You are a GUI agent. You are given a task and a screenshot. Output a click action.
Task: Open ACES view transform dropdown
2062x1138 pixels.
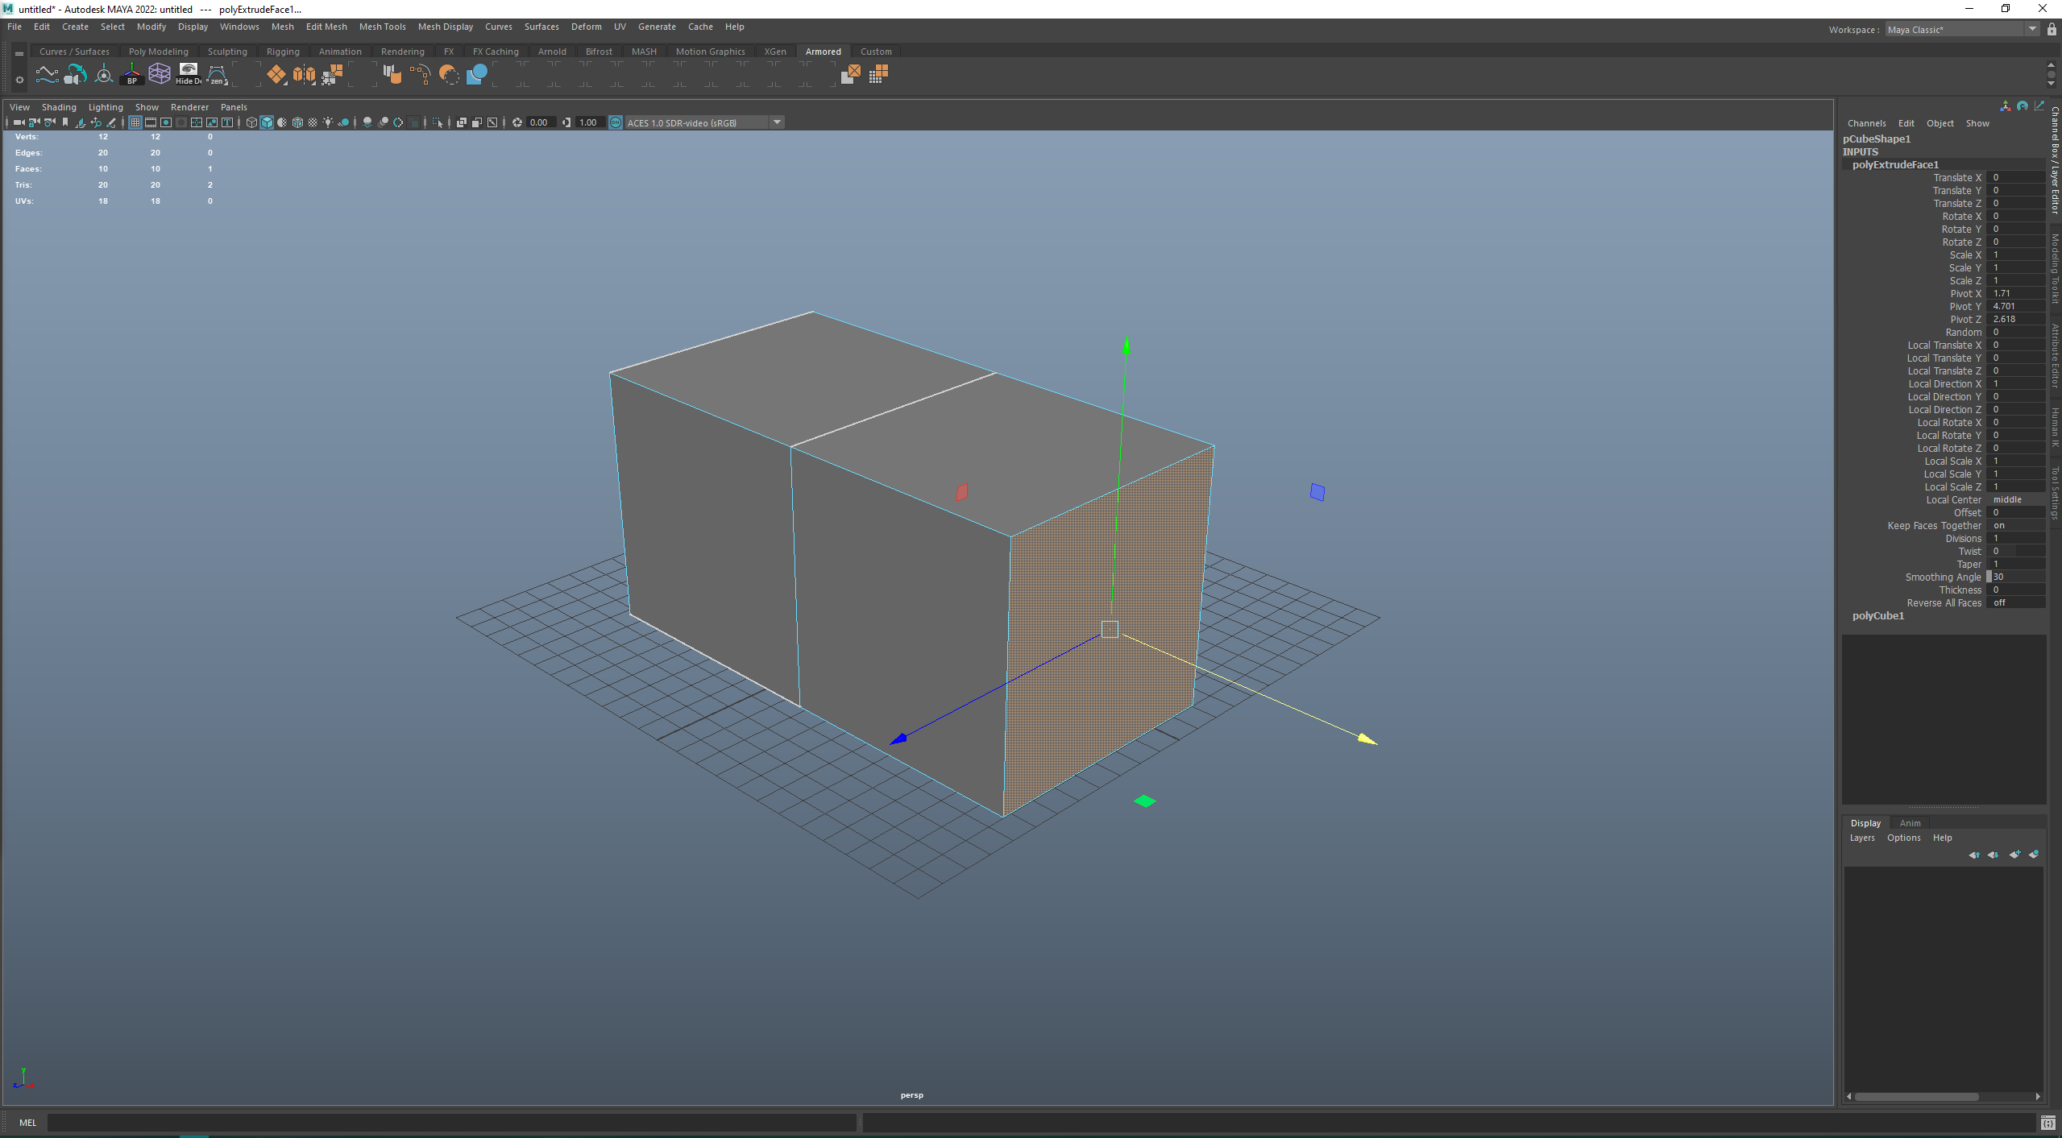pos(777,122)
